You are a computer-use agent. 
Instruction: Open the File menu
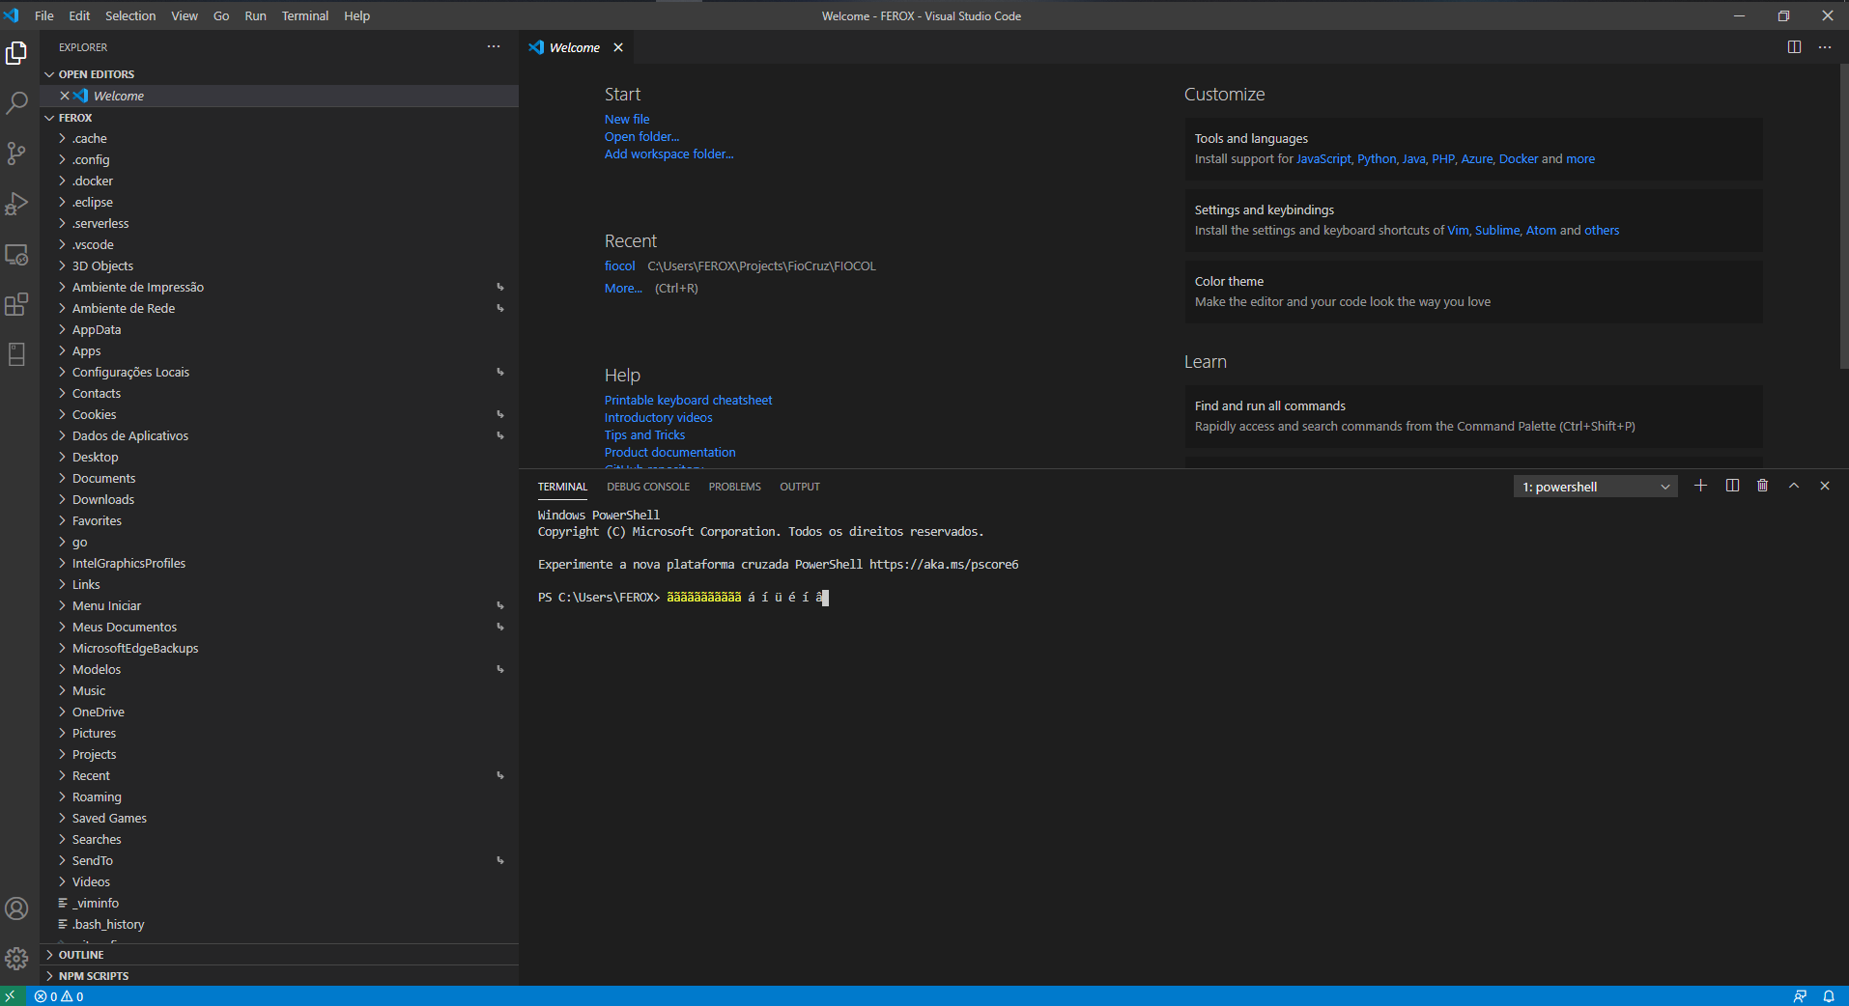tap(44, 15)
